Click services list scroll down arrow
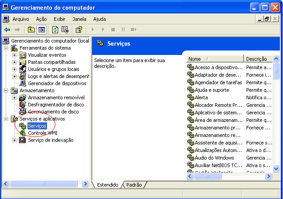 pos(276,169)
